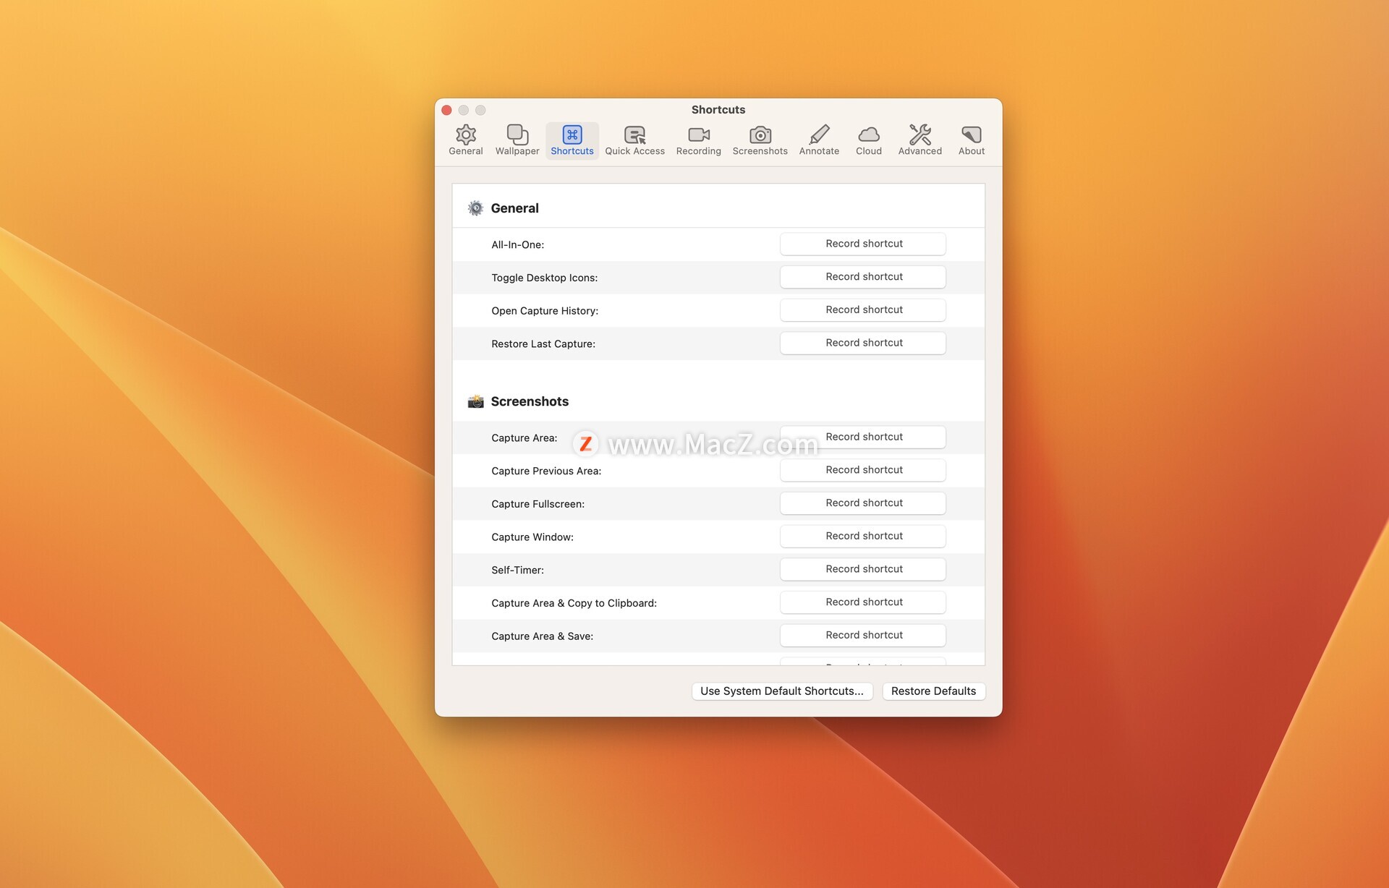
Task: Click Use System Default Shortcuts button
Action: [782, 691]
